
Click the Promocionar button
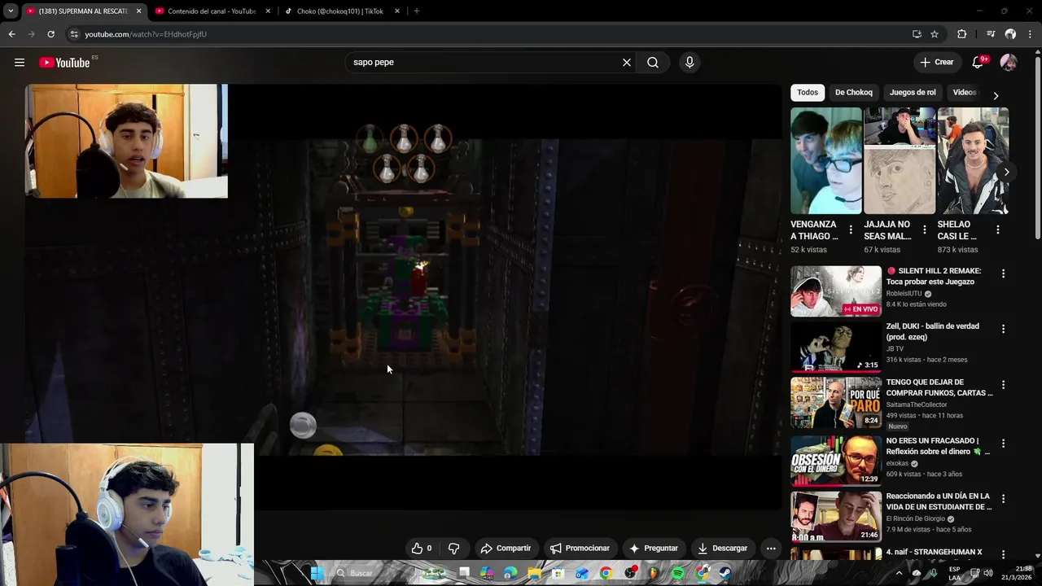click(x=580, y=549)
